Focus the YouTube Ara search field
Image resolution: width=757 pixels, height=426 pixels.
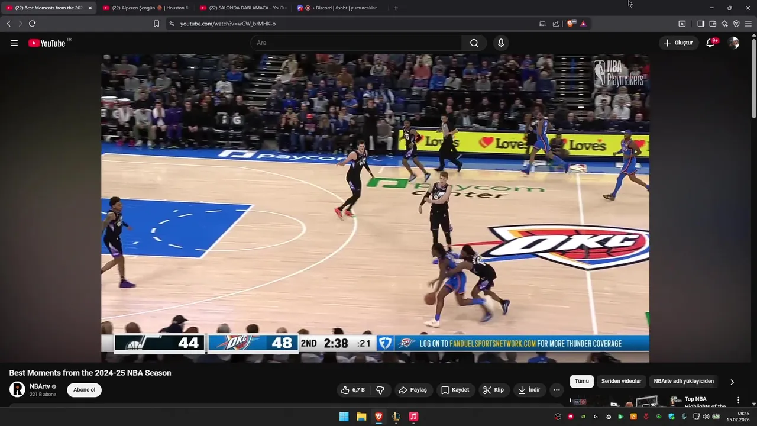coord(356,43)
